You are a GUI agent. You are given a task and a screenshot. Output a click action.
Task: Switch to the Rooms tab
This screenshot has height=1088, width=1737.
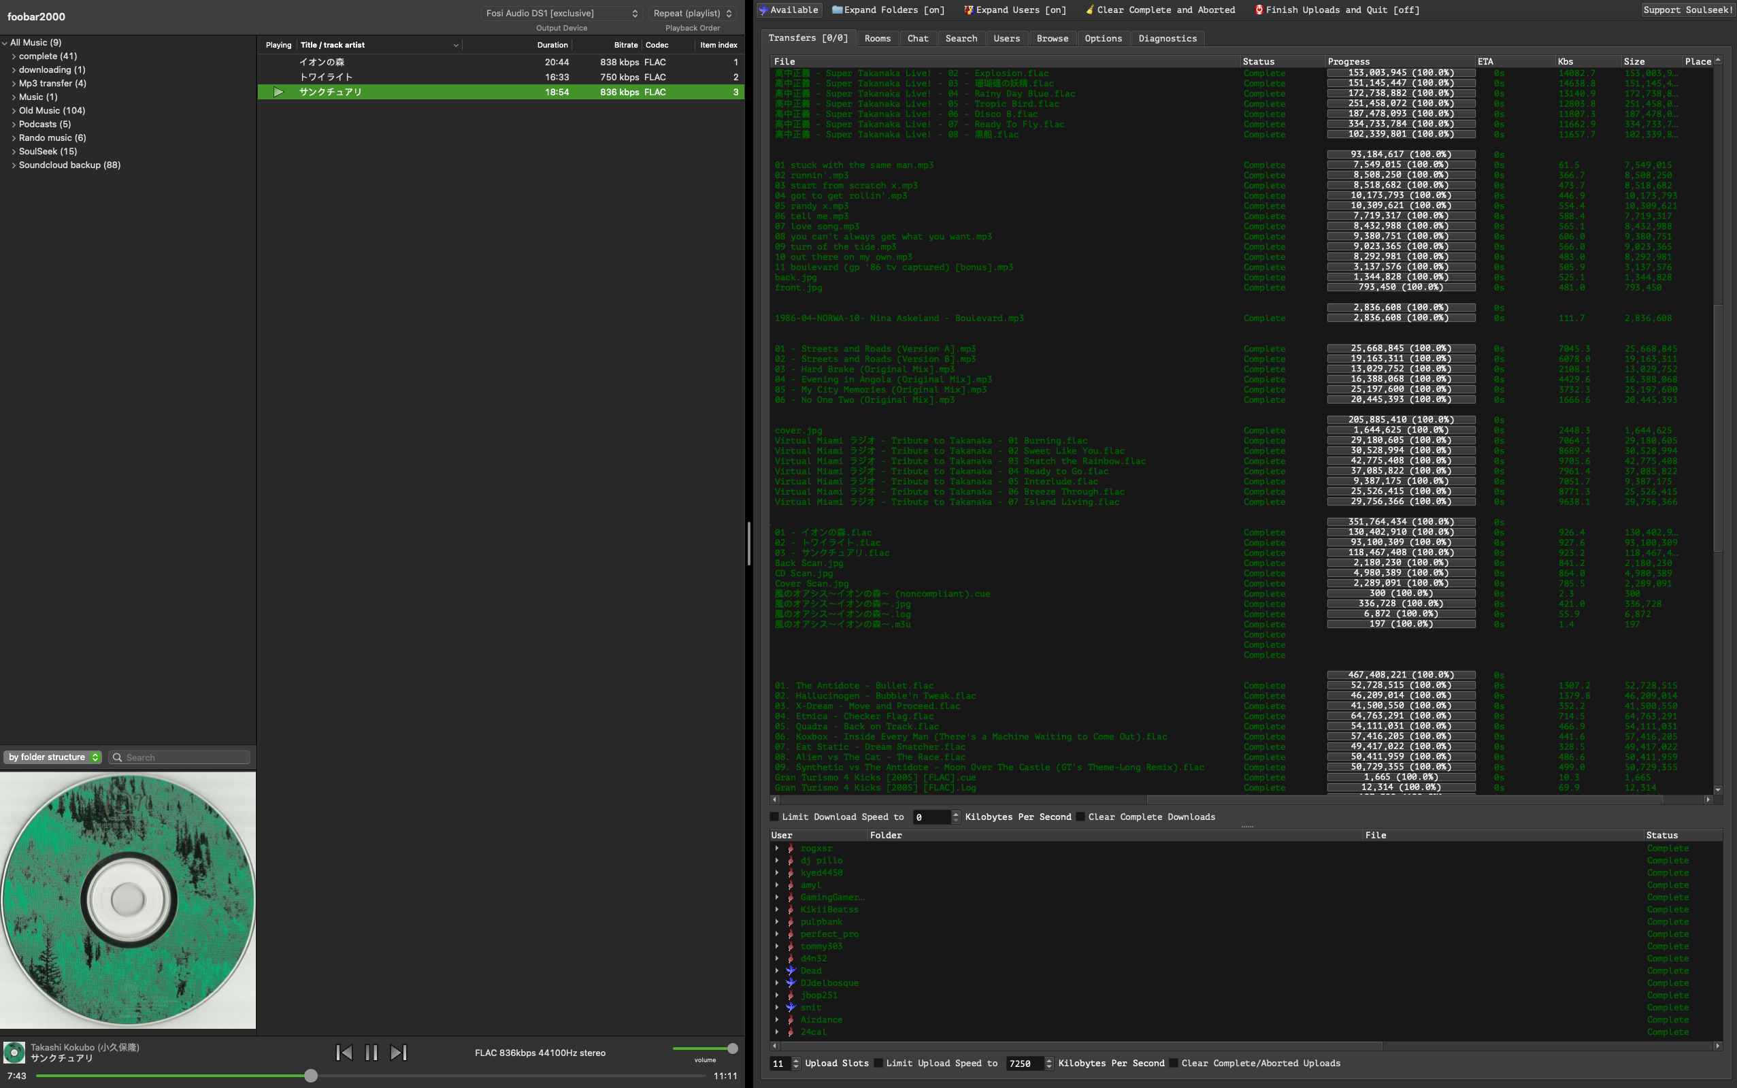877,38
